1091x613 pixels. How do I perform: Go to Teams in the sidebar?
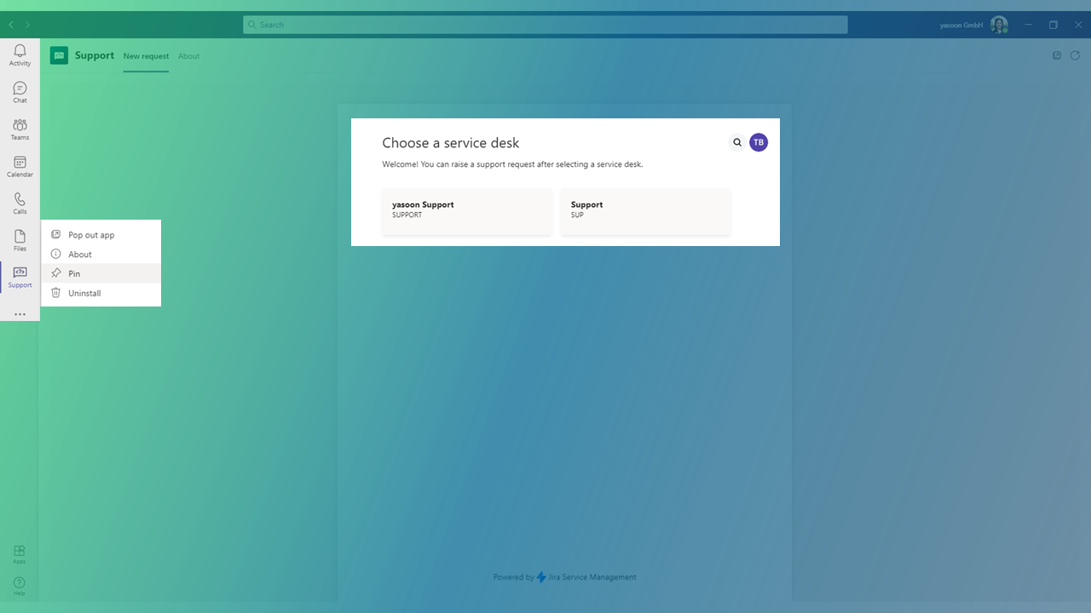point(20,129)
